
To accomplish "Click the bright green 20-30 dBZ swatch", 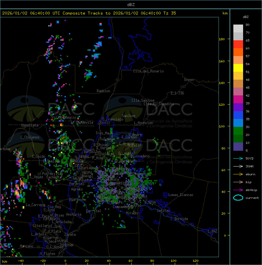I will (x=238, y=131).
